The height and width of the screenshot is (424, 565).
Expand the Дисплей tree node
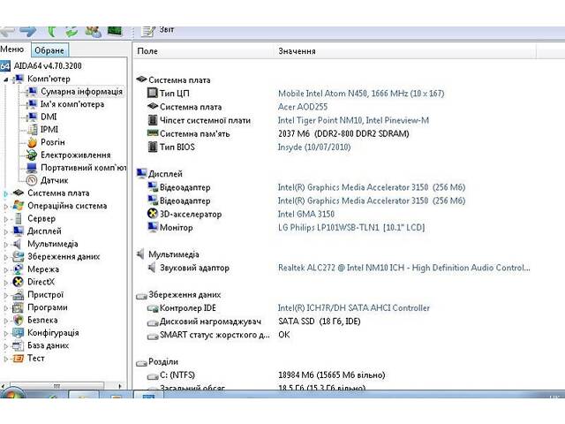pos(6,231)
